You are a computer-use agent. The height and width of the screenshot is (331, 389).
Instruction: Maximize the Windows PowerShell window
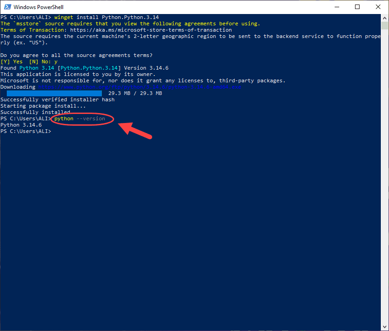tap(357, 7)
